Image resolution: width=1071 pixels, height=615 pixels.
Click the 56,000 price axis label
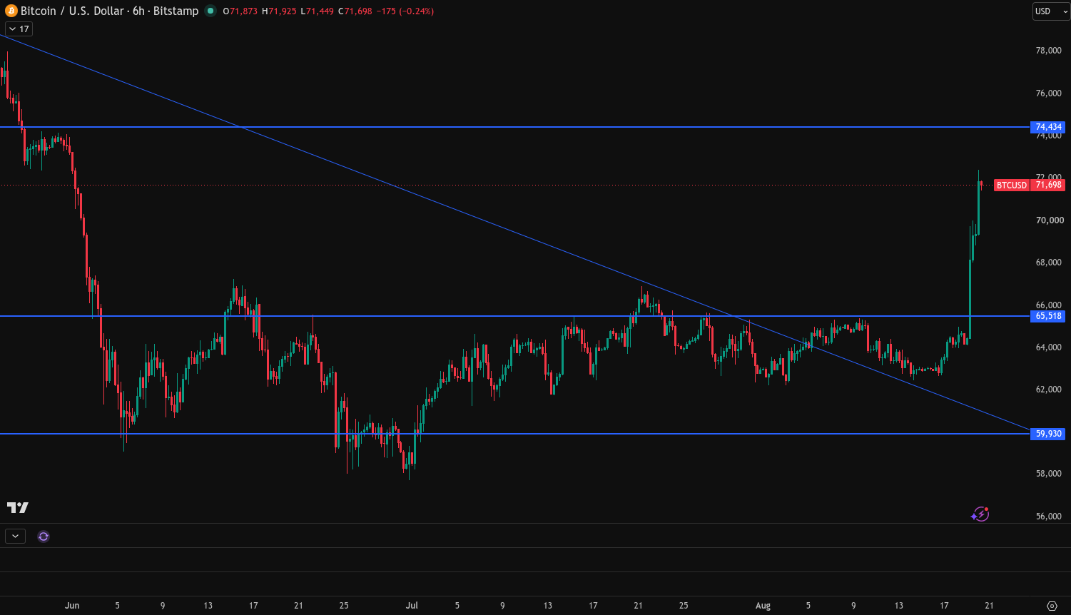tap(1049, 517)
